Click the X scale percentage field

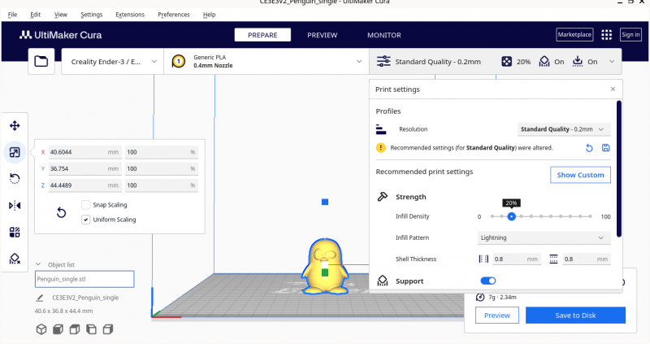pos(162,152)
